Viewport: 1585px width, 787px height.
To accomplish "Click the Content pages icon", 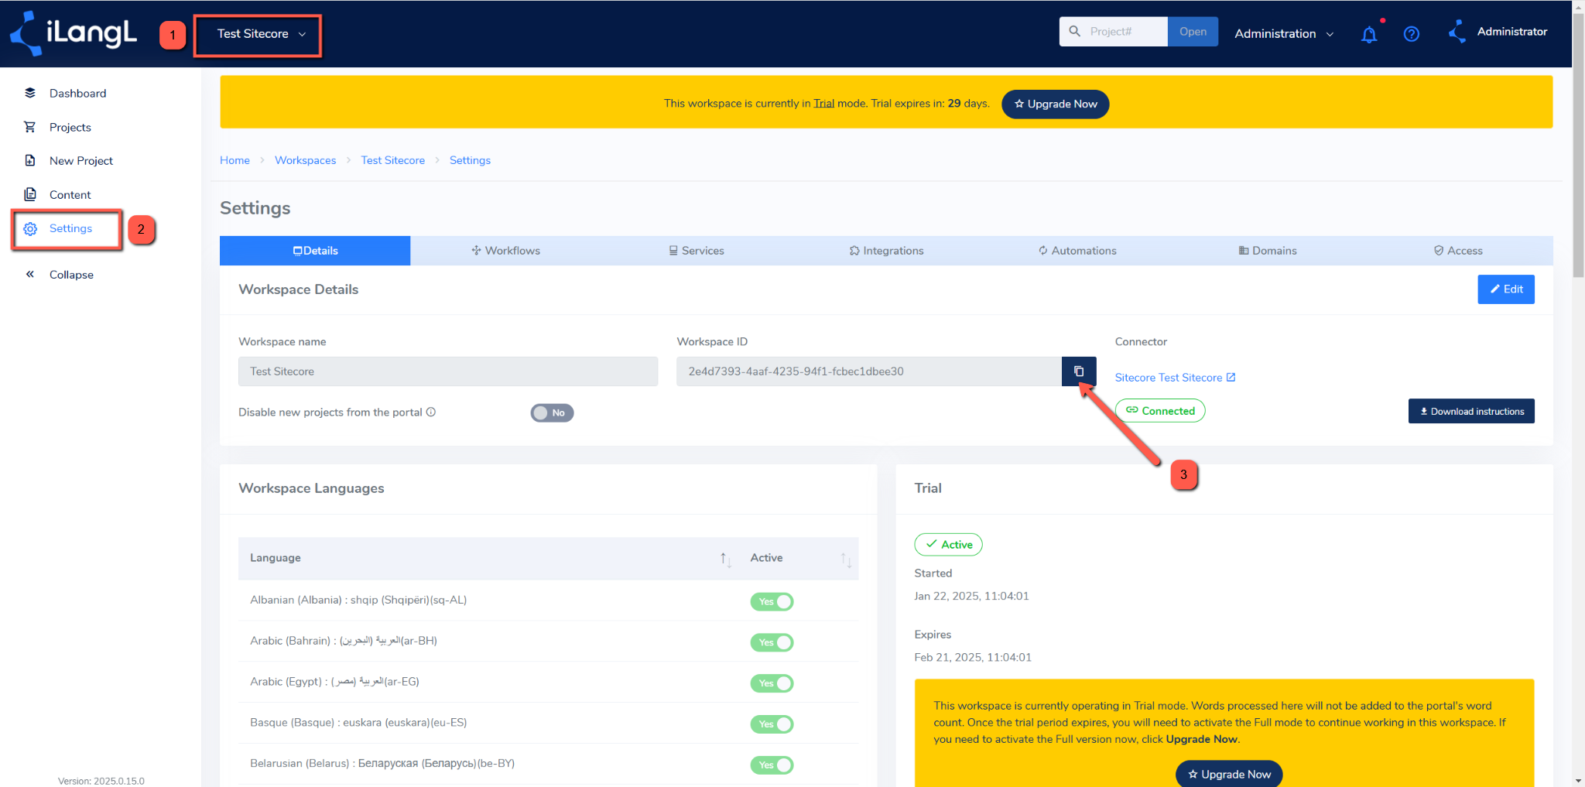I will point(30,194).
